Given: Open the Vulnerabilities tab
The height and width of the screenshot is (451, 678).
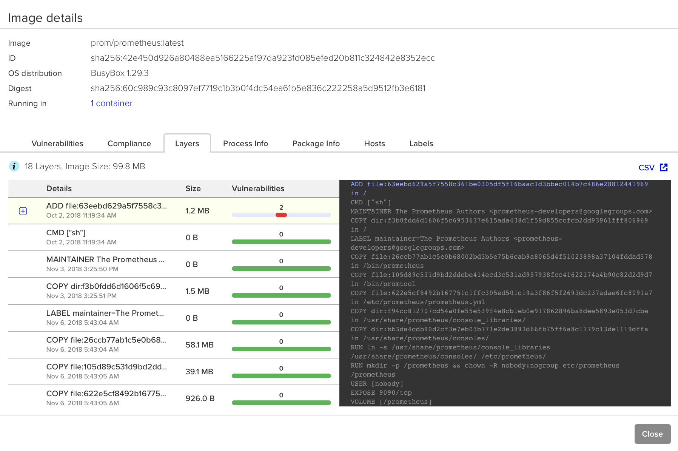Looking at the screenshot, I should (x=57, y=144).
